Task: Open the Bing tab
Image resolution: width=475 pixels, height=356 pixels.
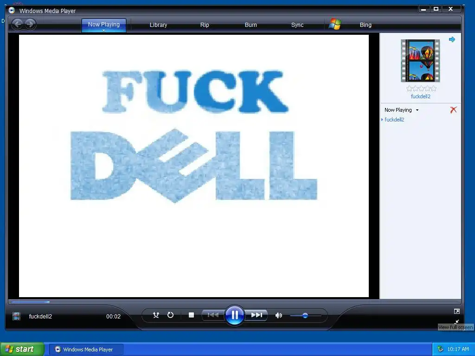Action: coord(366,25)
